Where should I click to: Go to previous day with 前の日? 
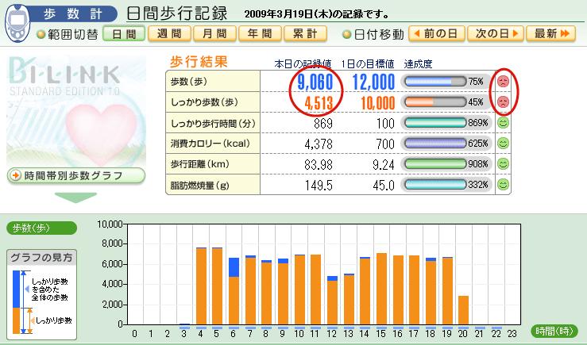click(437, 34)
